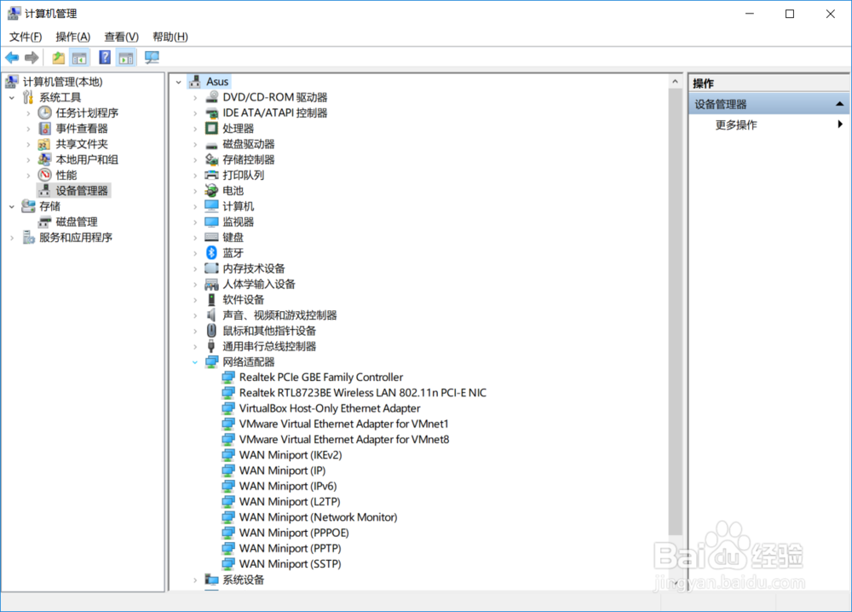
Task: Click the Up one level folder icon
Action: (58, 58)
